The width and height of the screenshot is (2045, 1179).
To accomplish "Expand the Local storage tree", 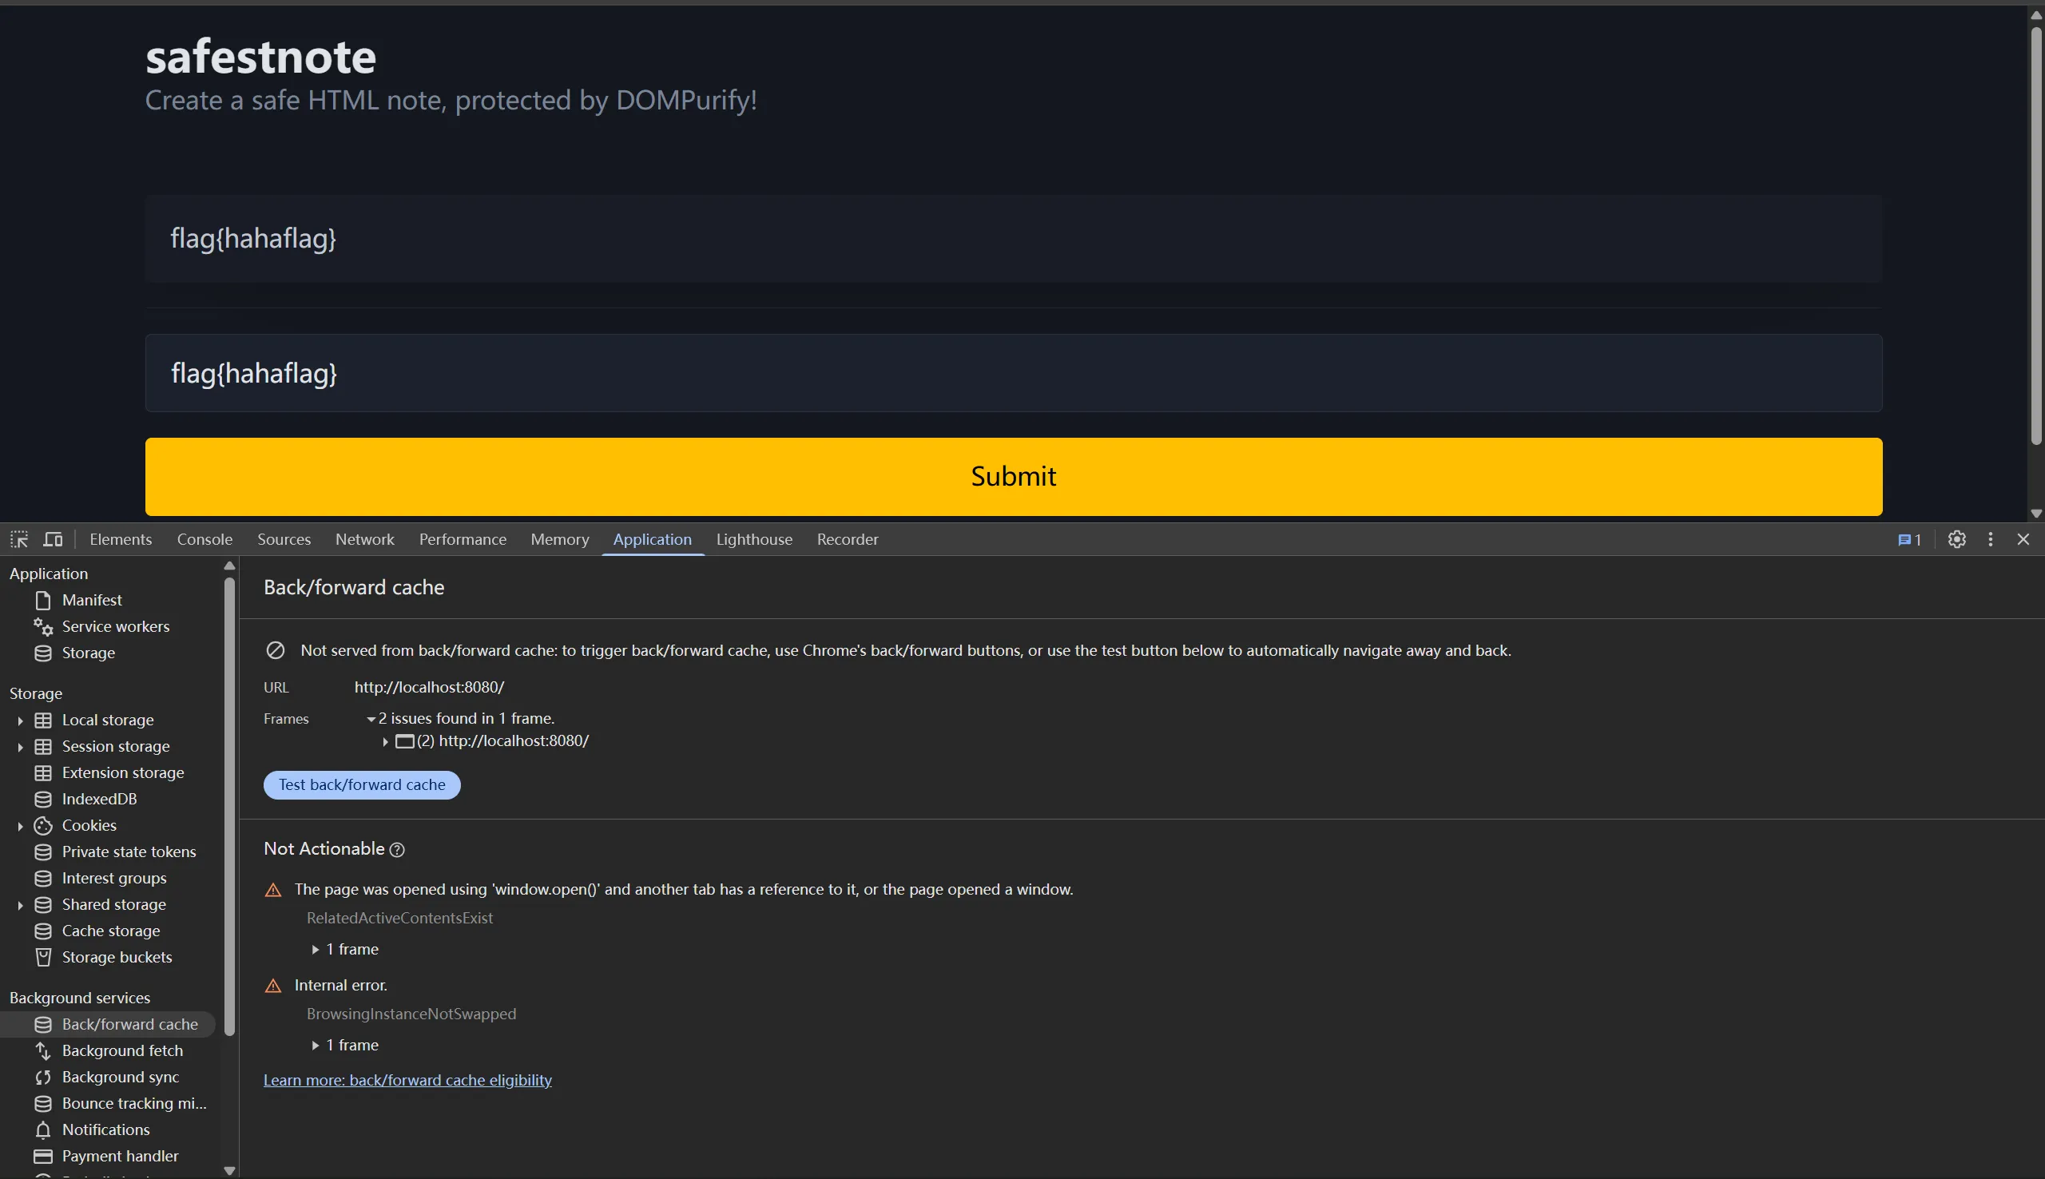I will coord(20,720).
